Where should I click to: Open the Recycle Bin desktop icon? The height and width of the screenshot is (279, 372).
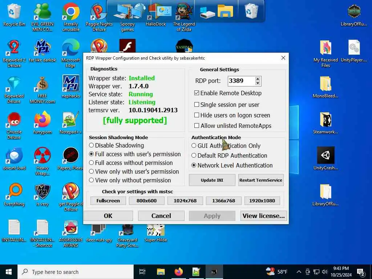(14, 15)
